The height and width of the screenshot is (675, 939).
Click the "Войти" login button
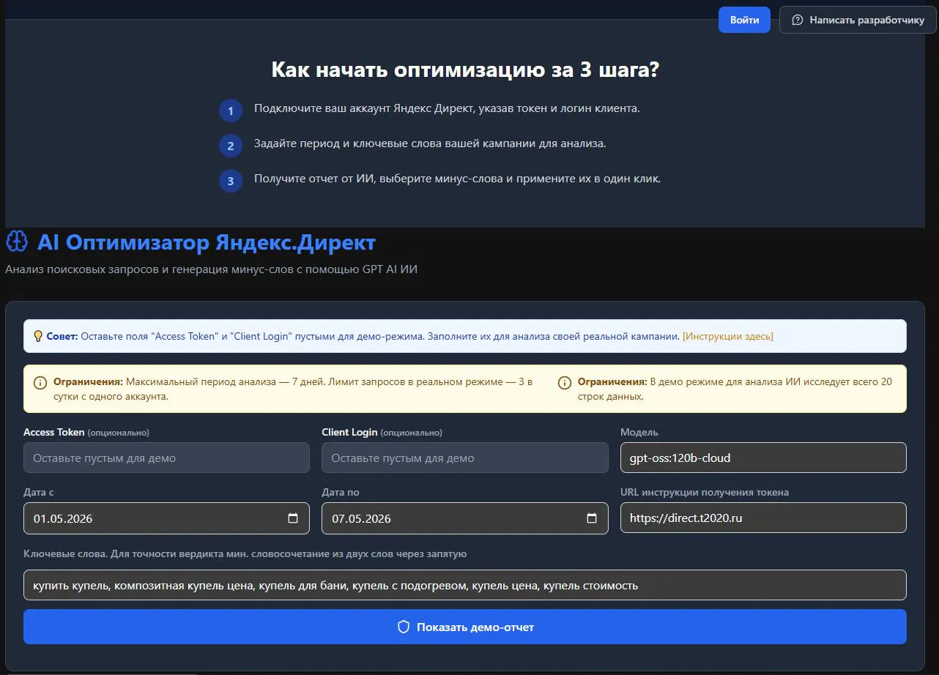click(744, 20)
